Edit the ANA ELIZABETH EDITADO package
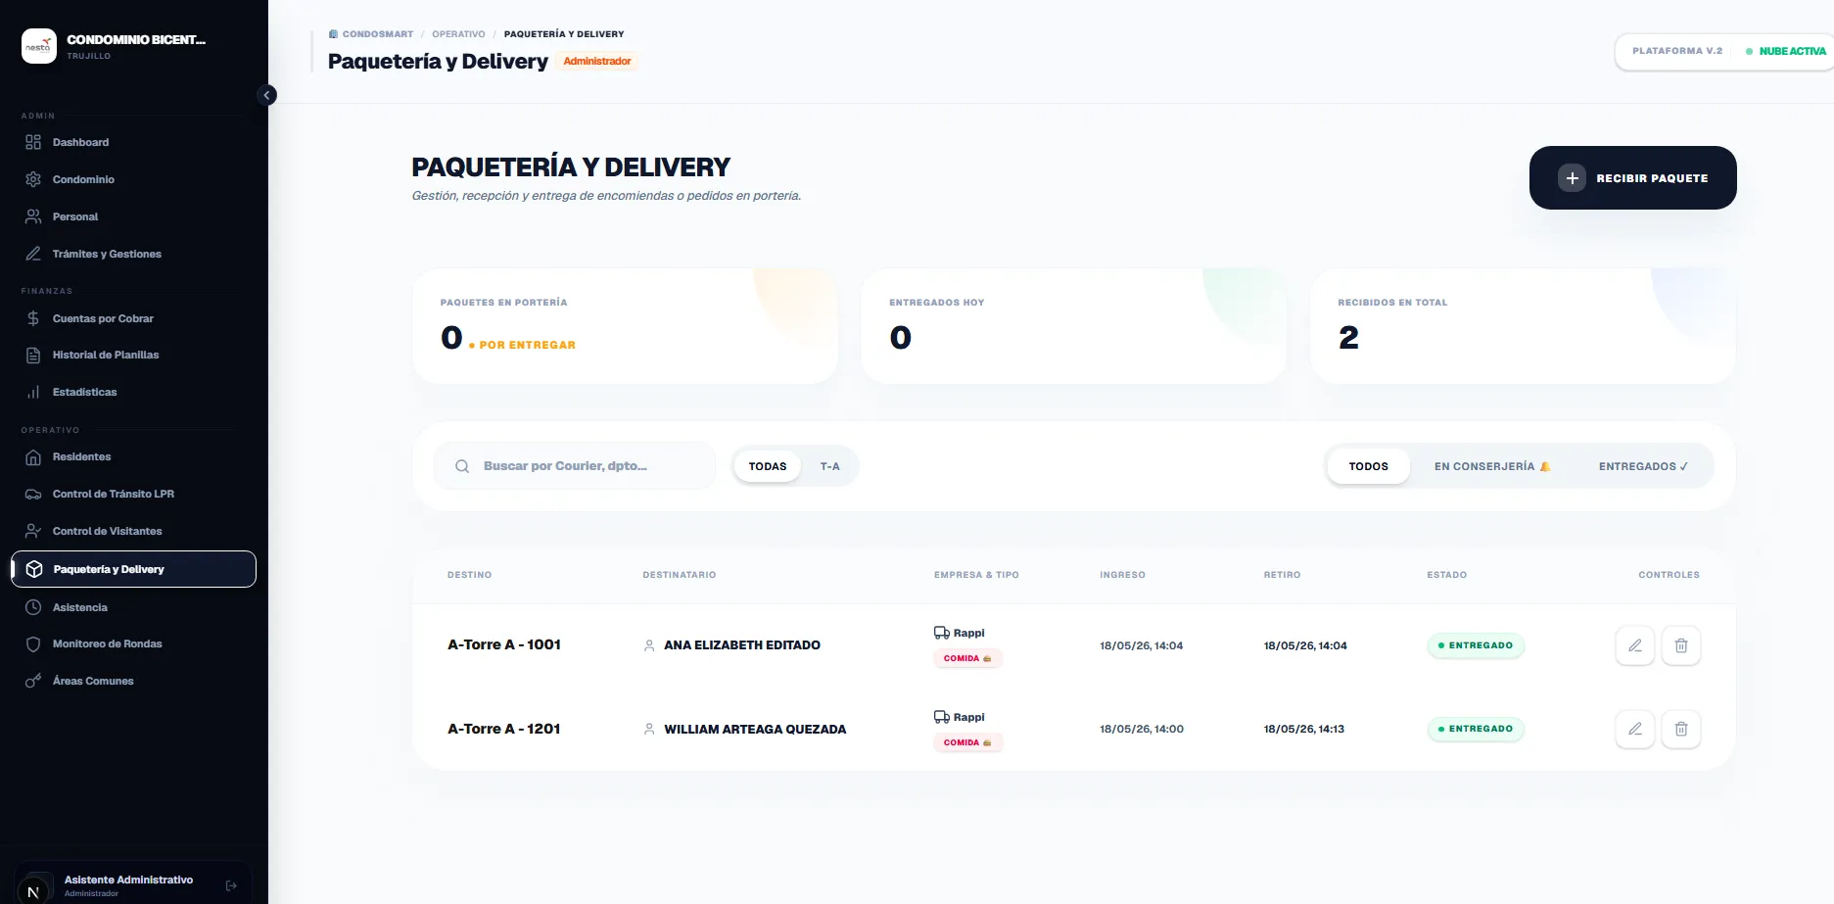 pyautogui.click(x=1634, y=645)
